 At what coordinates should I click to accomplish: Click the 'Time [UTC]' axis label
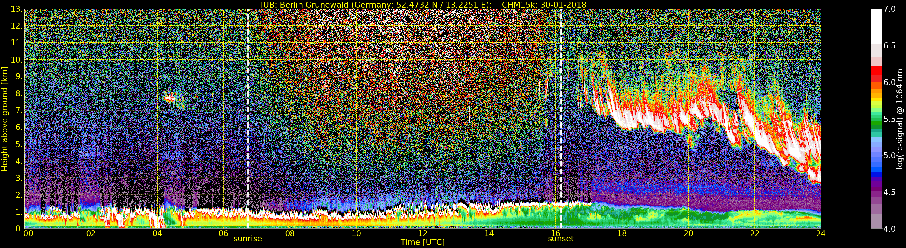coord(423,242)
